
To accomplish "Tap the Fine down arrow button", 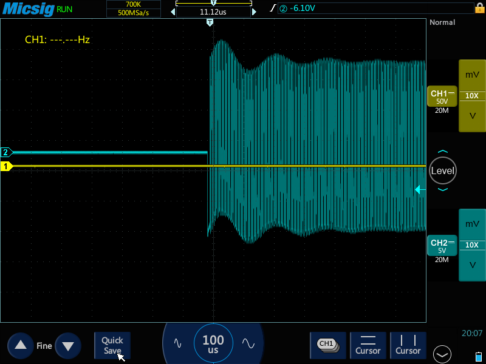I will point(68,345).
